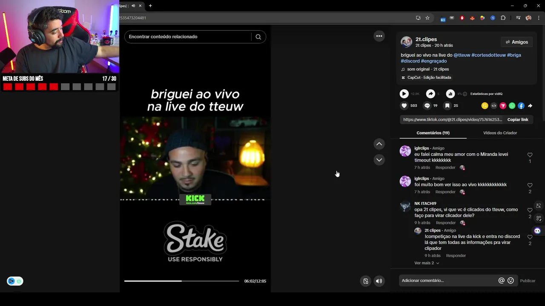Image resolution: width=545 pixels, height=306 pixels.
Task: Open the three-dot more options menu
Action: coord(379,36)
